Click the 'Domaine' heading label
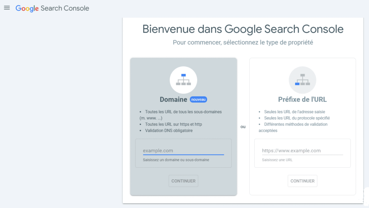The height and width of the screenshot is (208, 369). point(173,99)
